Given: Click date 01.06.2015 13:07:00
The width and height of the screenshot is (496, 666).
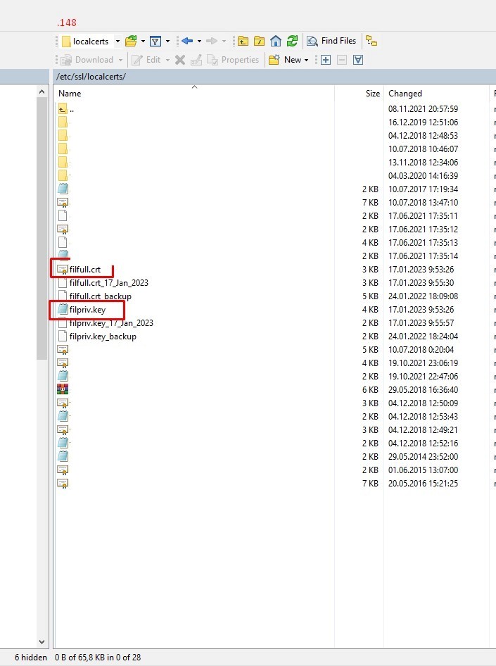Looking at the screenshot, I should click(423, 470).
